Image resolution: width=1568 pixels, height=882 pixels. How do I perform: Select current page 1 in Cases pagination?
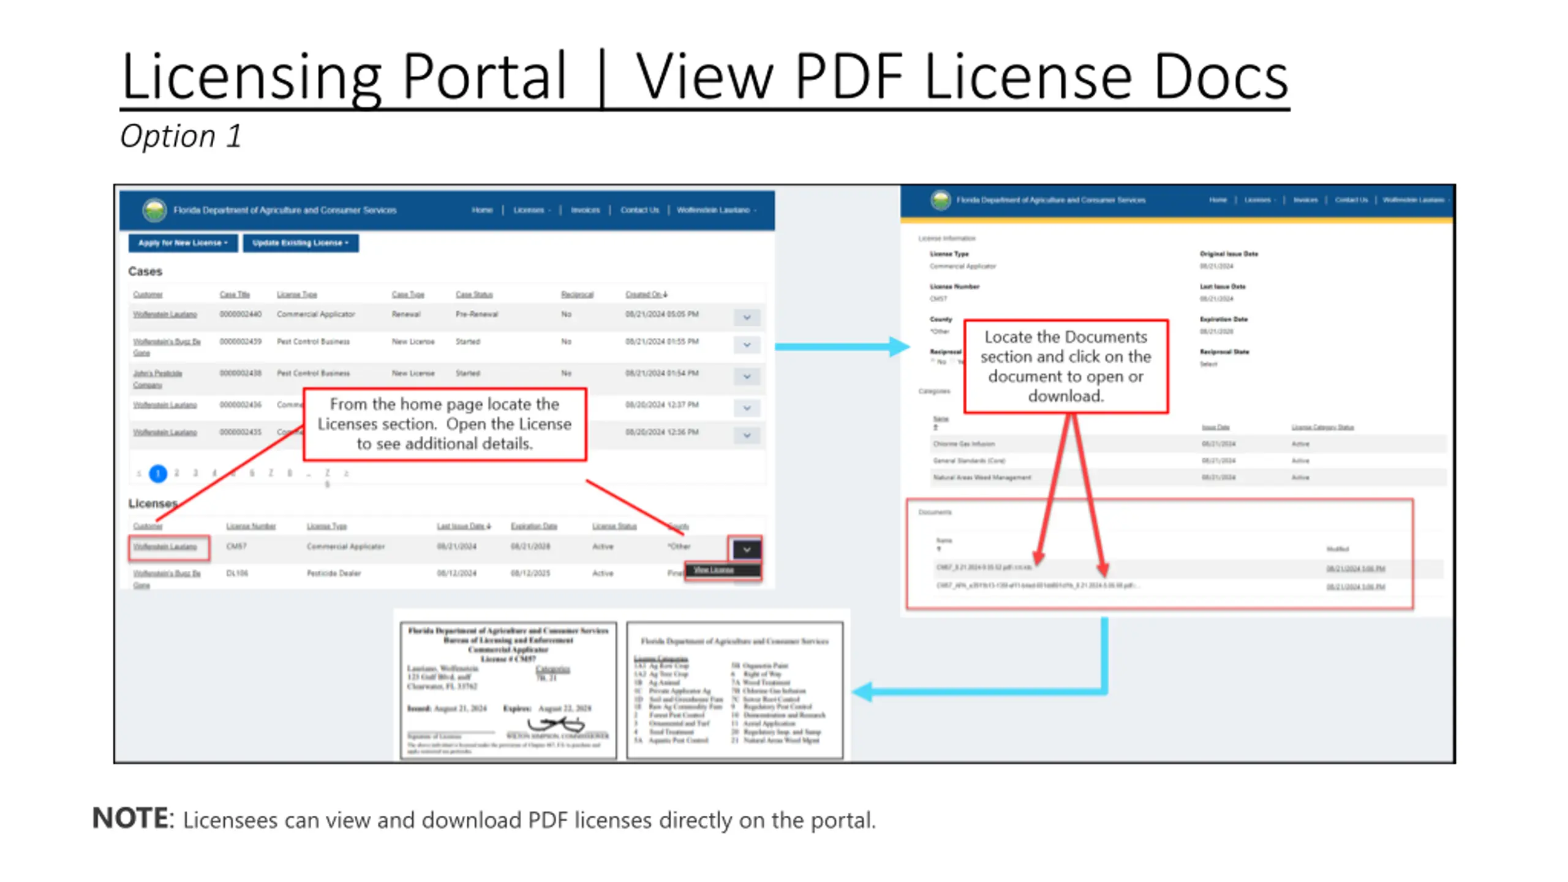tap(158, 473)
